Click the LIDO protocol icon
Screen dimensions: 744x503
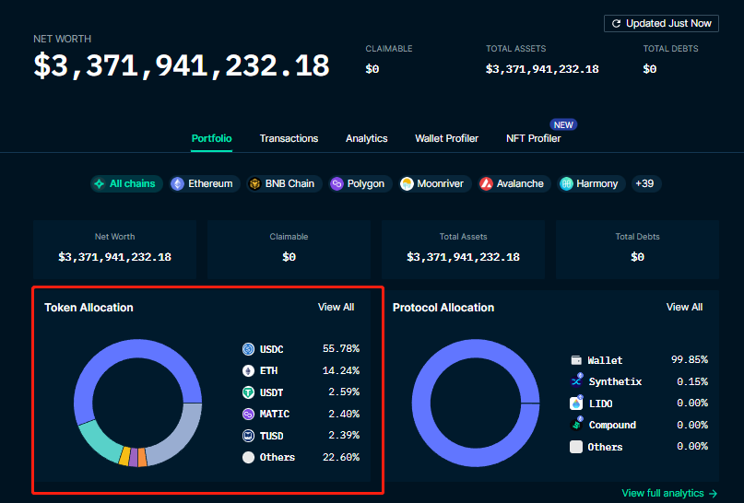576,403
